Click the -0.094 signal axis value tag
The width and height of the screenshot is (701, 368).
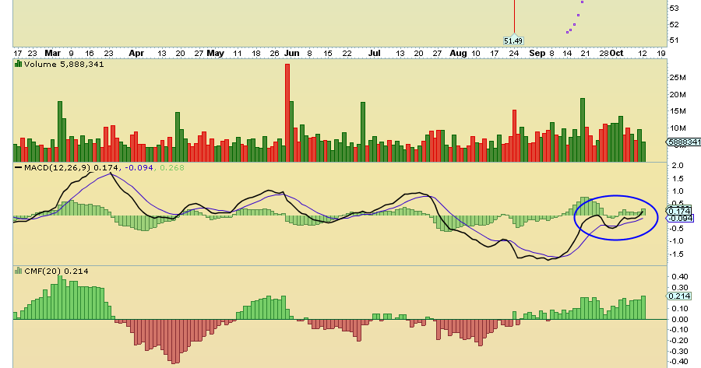coord(681,218)
